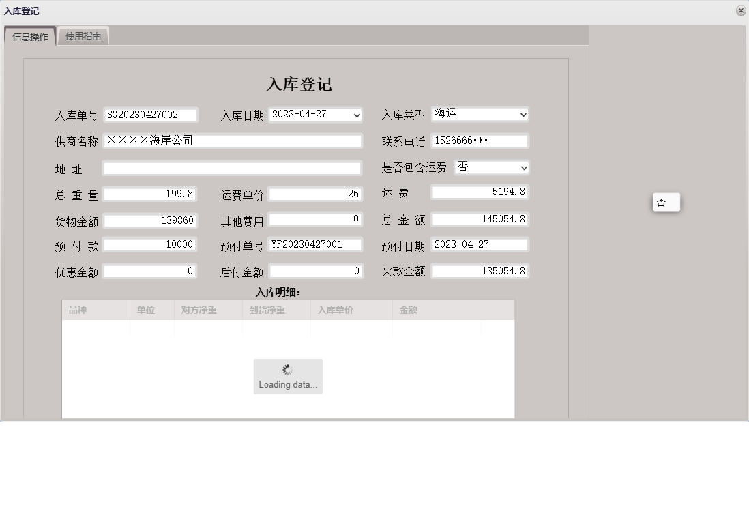The width and height of the screenshot is (749, 520).
Task: Click the 供商名称 field showing ××××海岸公司
Action: point(232,141)
